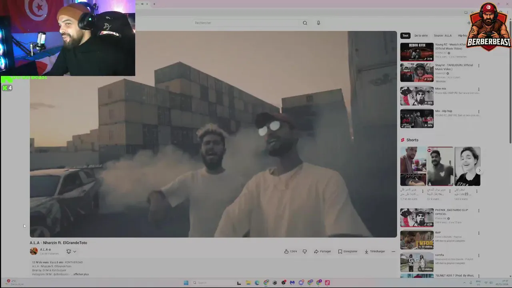The image size is (512, 288).
Task: Click the main video player area
Action: click(213, 134)
